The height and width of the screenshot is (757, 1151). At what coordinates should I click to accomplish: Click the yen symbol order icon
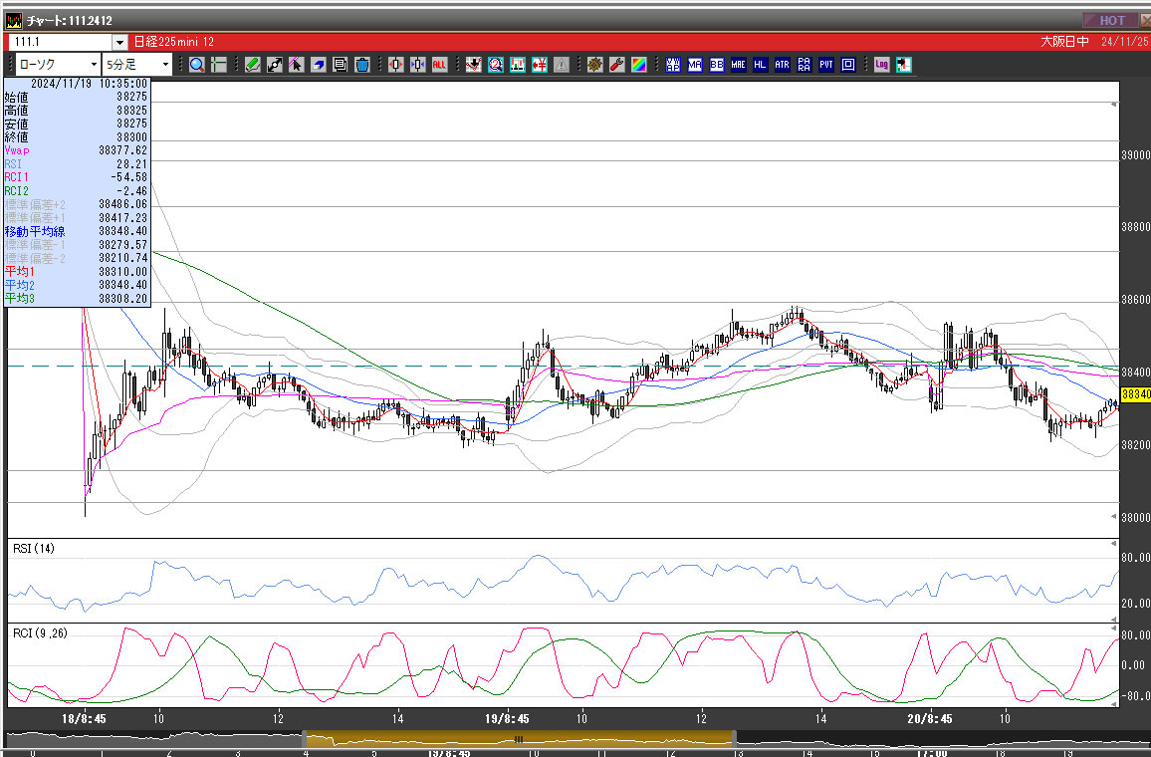point(540,65)
